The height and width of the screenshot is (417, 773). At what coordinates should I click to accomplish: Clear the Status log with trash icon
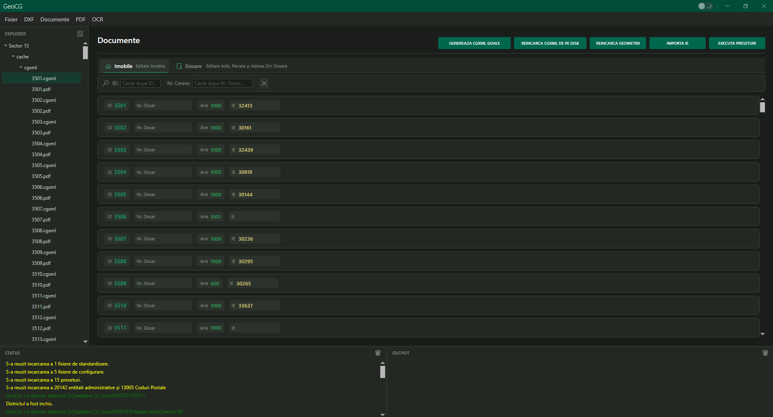point(378,353)
